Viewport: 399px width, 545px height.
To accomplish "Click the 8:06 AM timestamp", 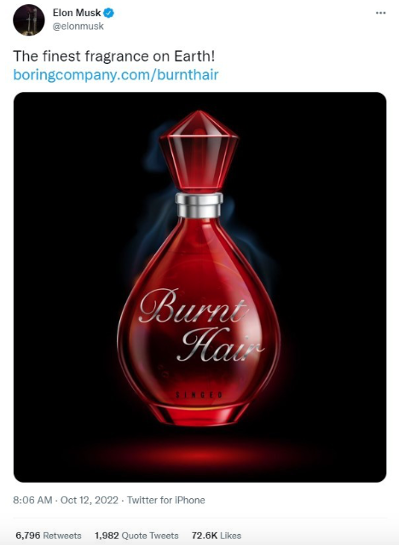I will pyautogui.click(x=32, y=500).
